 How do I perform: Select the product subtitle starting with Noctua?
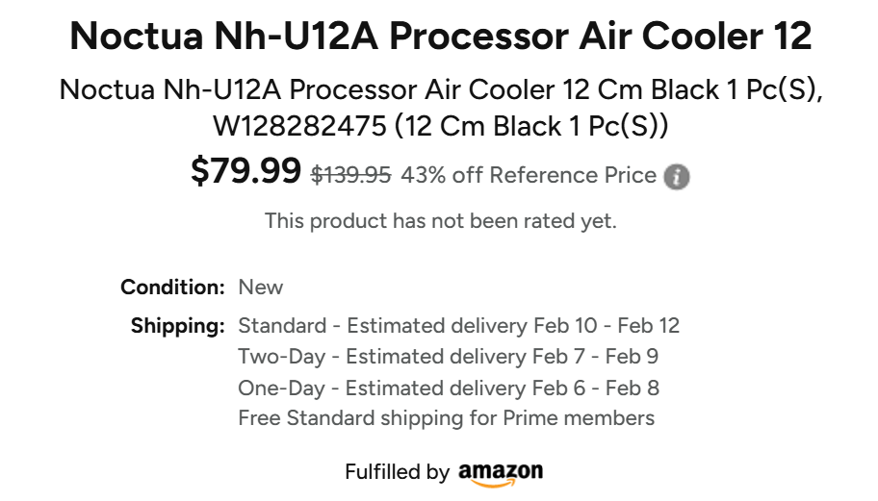(x=441, y=89)
